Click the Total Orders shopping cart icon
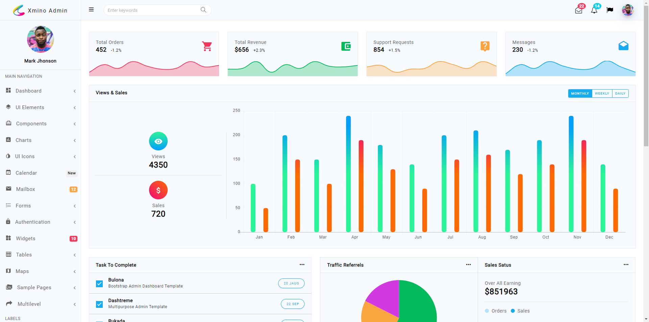The height and width of the screenshot is (322, 649). point(207,46)
